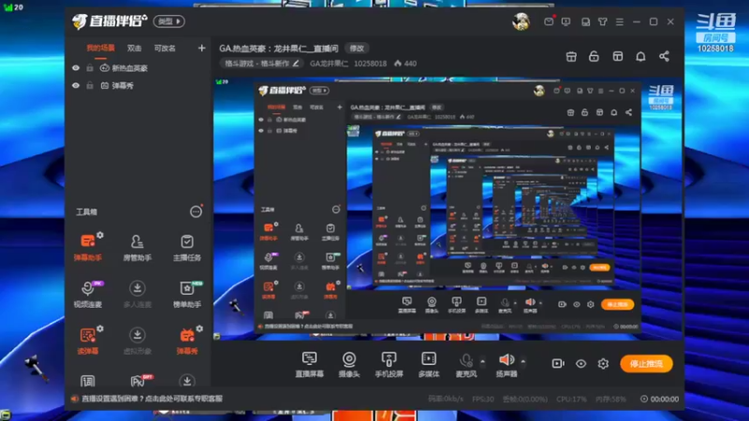Open the 格斗游戏 category selector
749x421 pixels.
pos(262,63)
